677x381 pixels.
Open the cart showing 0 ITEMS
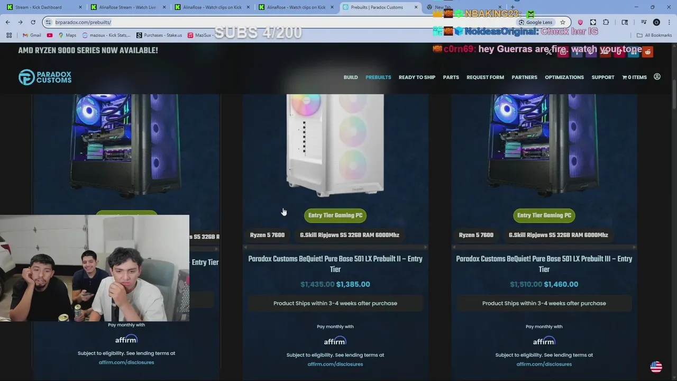coord(634,77)
